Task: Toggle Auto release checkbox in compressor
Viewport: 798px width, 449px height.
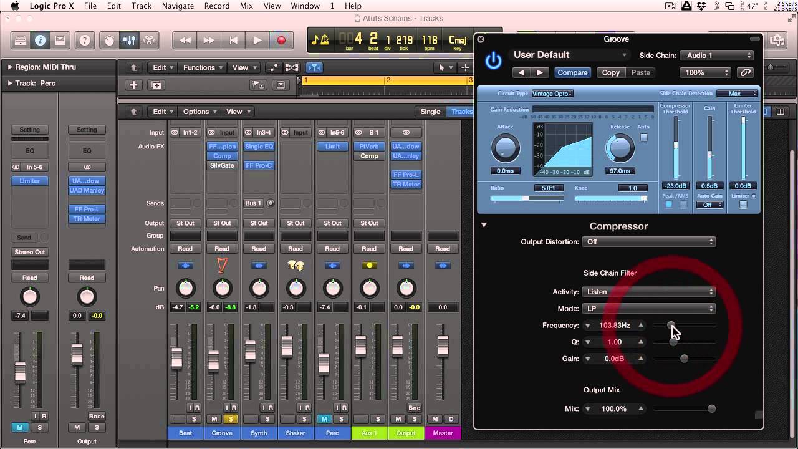Action: coord(644,137)
